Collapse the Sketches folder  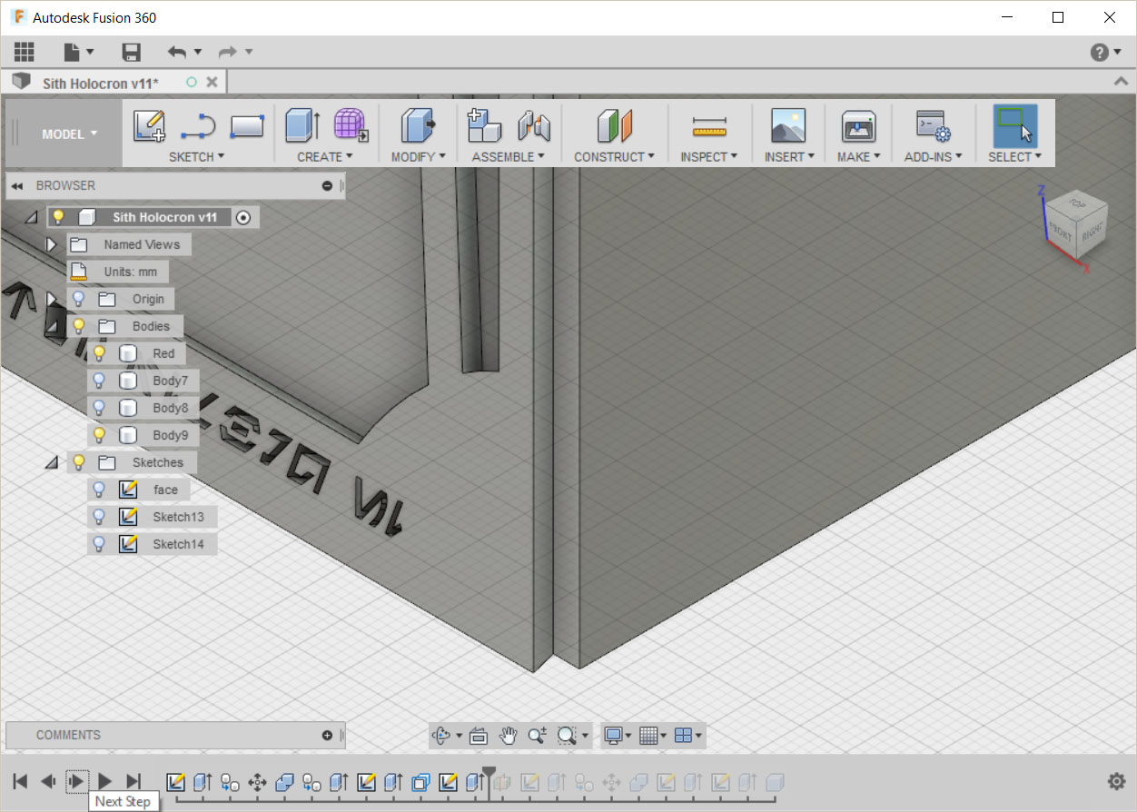[x=53, y=463]
